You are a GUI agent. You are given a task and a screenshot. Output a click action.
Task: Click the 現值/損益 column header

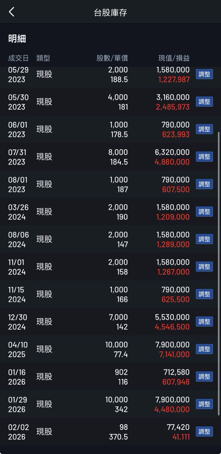[x=174, y=58]
